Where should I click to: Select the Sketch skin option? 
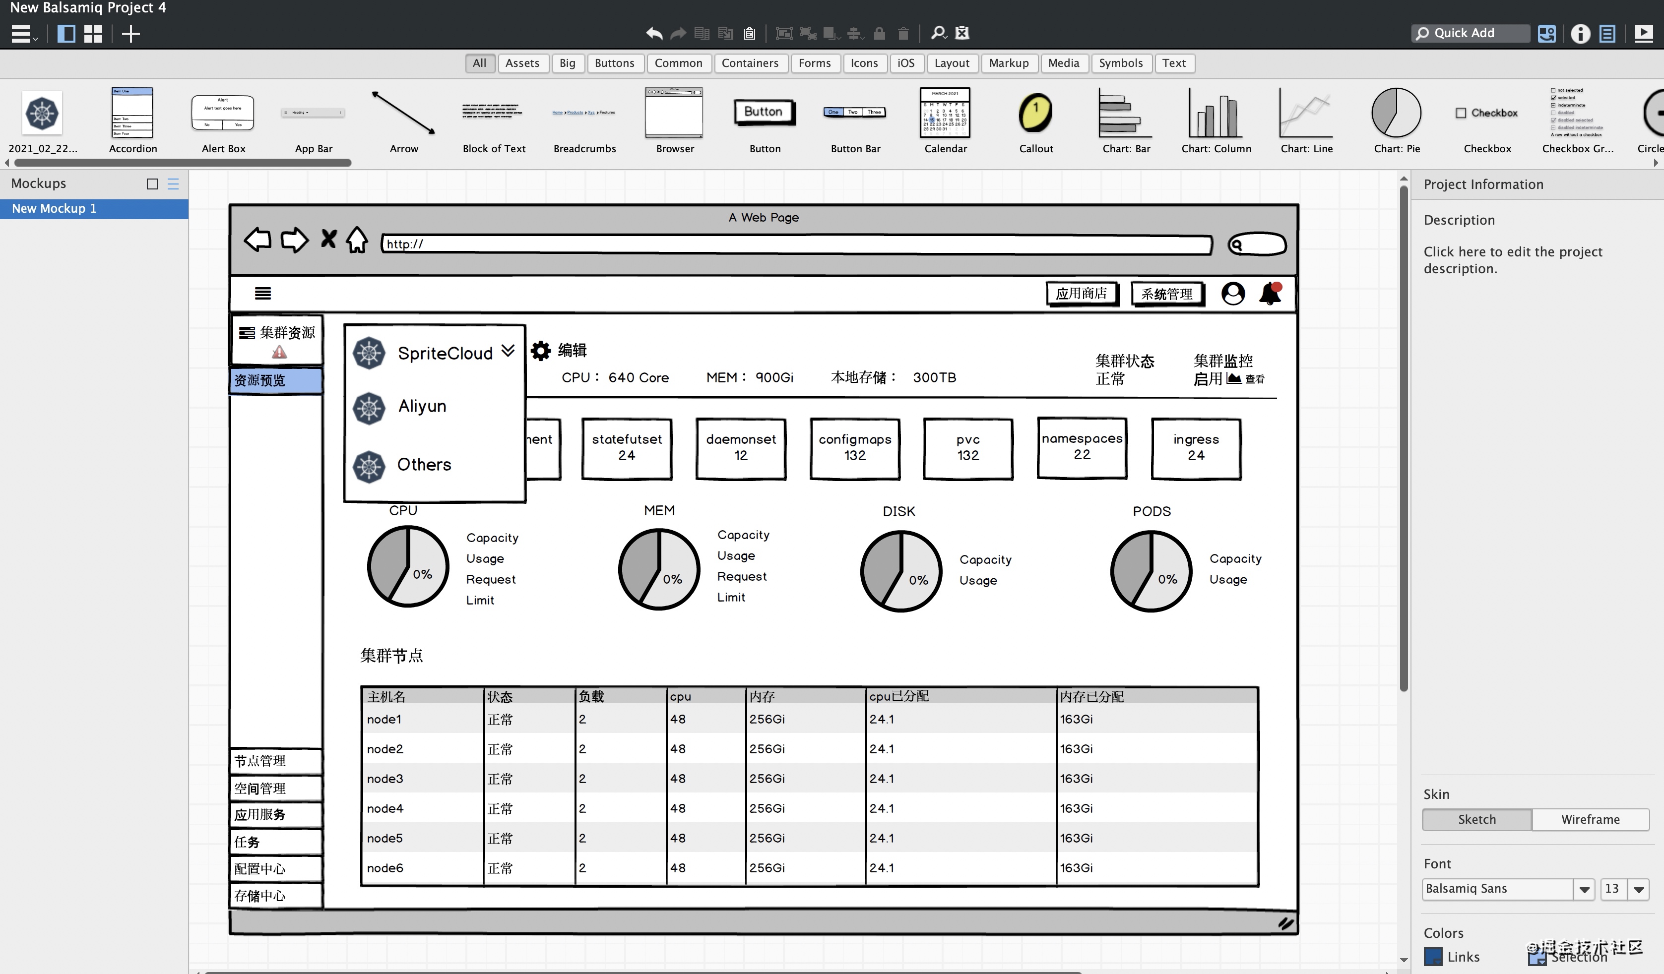click(x=1476, y=820)
